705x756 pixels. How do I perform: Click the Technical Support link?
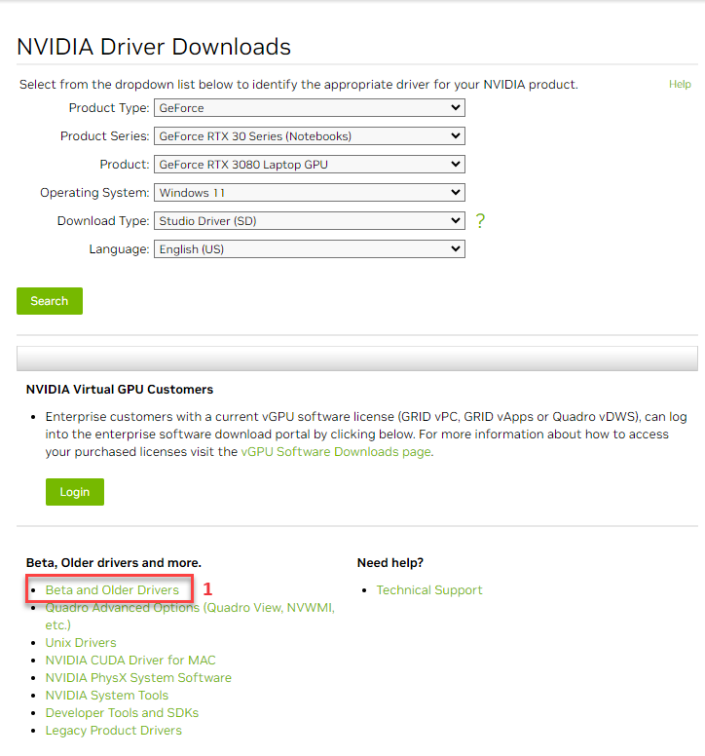pos(429,590)
